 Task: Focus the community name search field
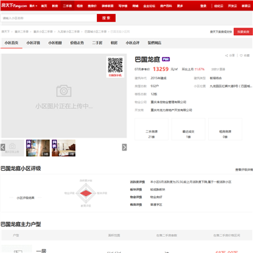(49, 18)
